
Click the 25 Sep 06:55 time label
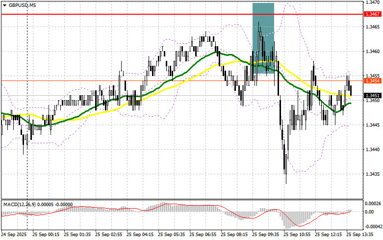point(203,235)
